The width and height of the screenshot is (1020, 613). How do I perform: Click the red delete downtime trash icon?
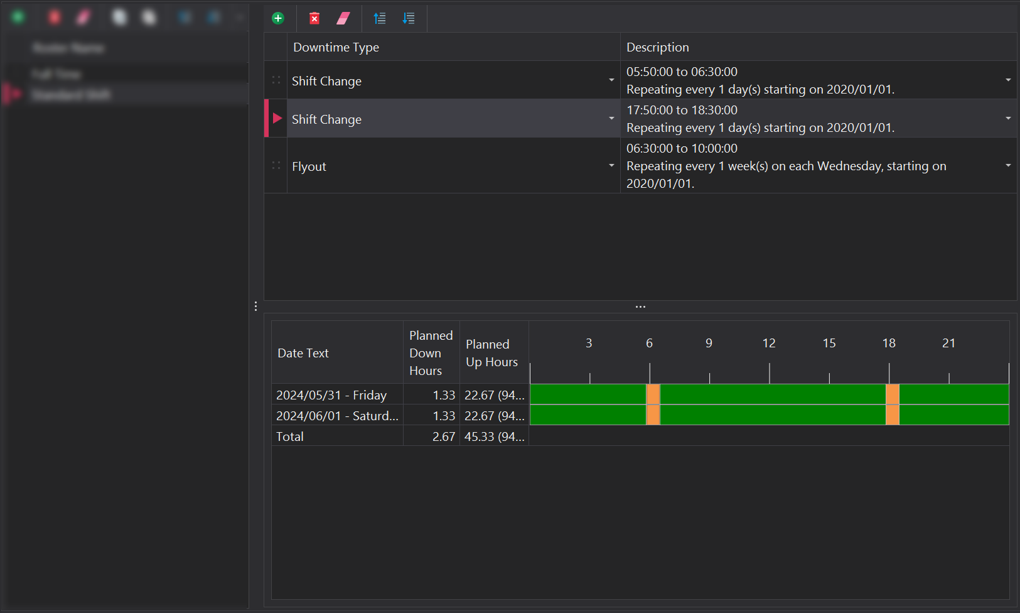coord(314,18)
